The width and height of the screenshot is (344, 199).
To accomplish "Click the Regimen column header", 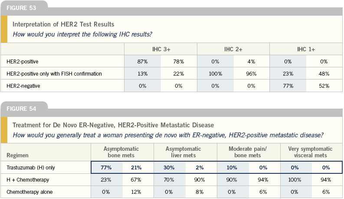I will point(15,155).
